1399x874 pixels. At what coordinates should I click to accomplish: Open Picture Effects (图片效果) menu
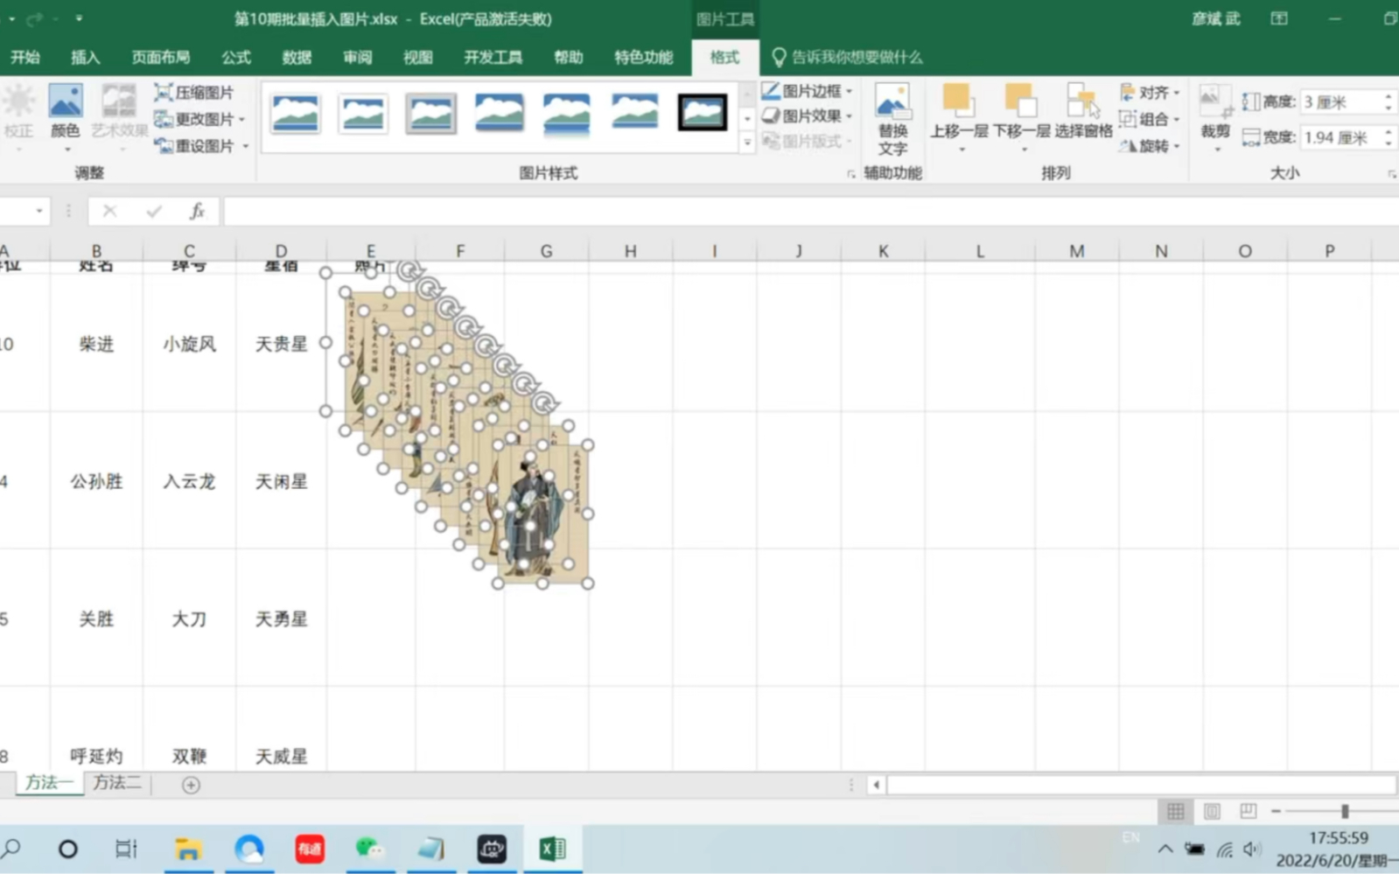point(807,115)
